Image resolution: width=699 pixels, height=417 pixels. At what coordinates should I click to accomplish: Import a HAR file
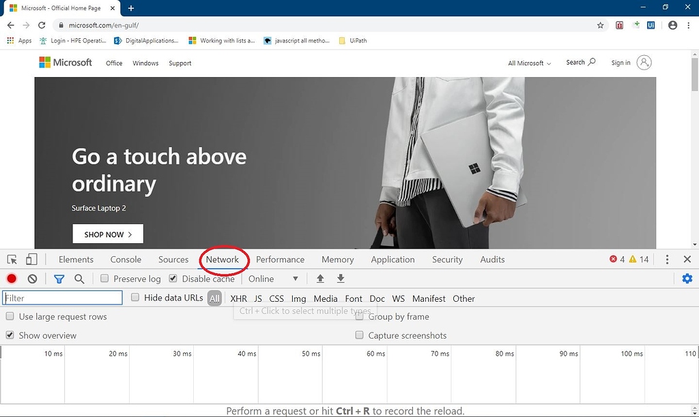click(320, 279)
